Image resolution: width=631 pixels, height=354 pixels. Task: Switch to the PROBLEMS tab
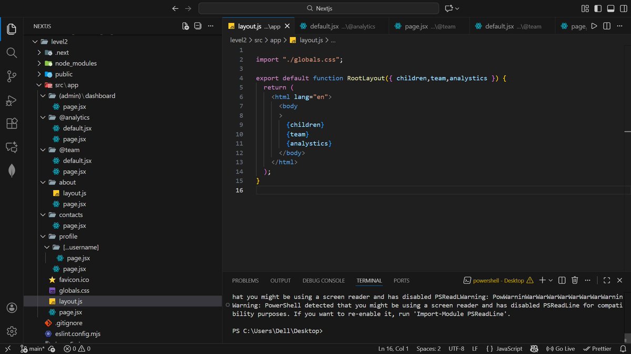[x=245, y=280]
